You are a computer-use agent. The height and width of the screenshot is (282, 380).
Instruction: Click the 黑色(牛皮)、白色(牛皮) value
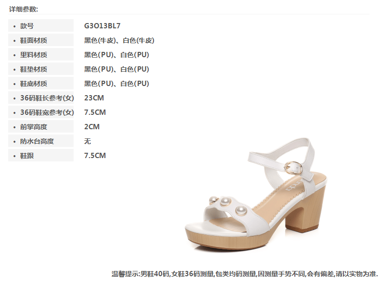[119, 40]
